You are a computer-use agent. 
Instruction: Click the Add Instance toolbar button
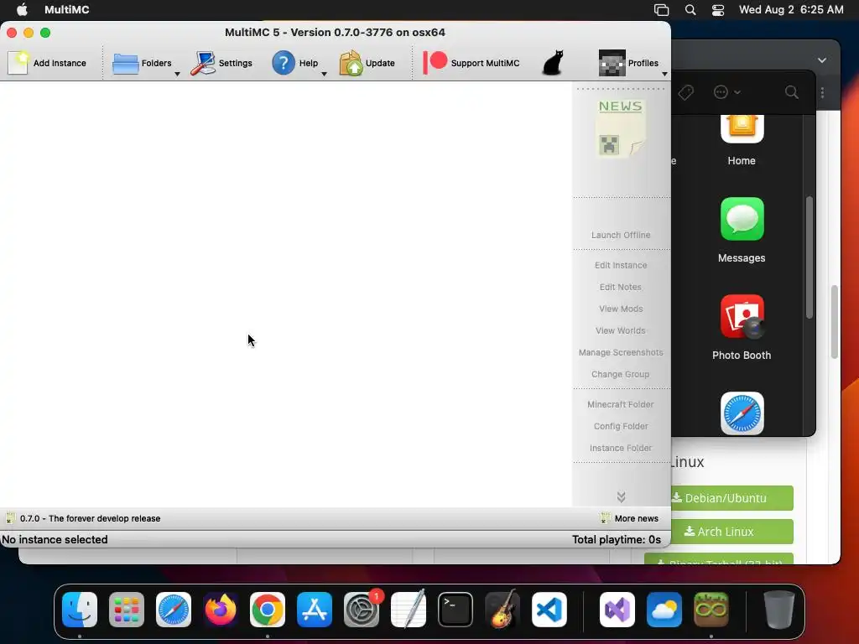47,63
